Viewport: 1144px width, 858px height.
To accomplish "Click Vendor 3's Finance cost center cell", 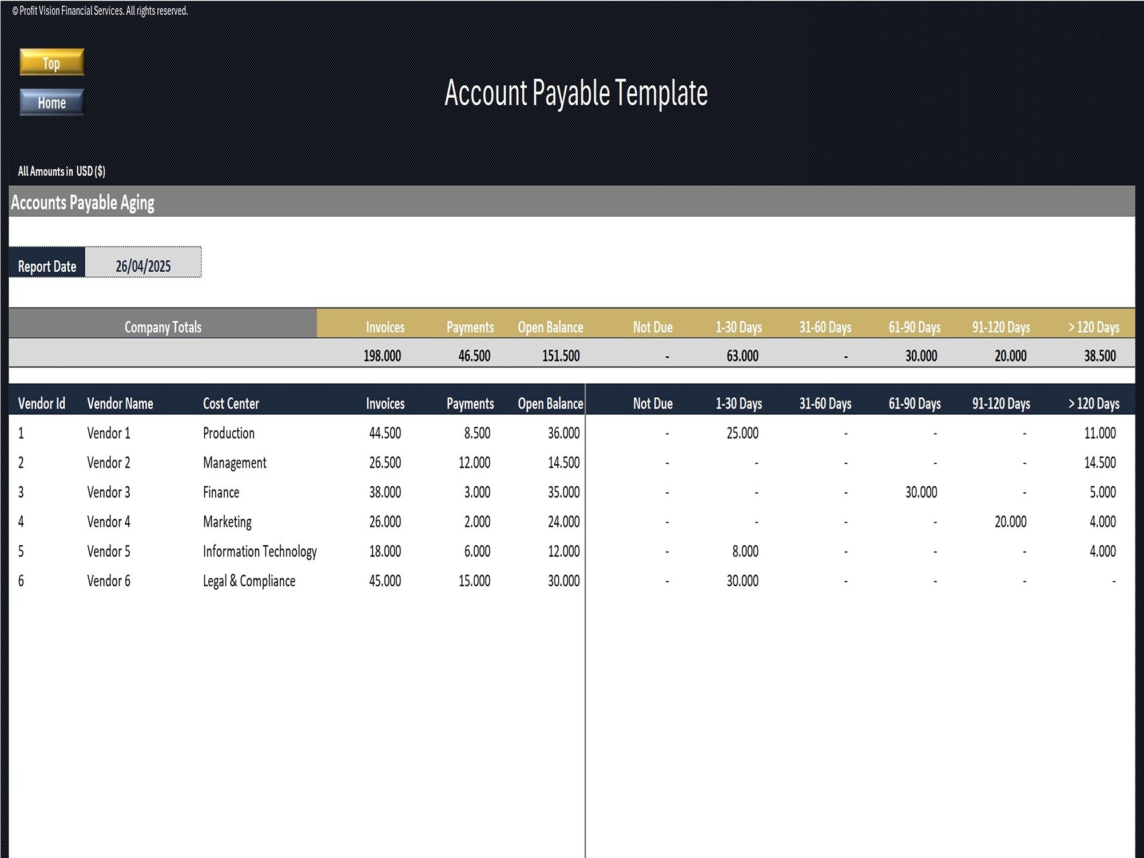I will 221,492.
